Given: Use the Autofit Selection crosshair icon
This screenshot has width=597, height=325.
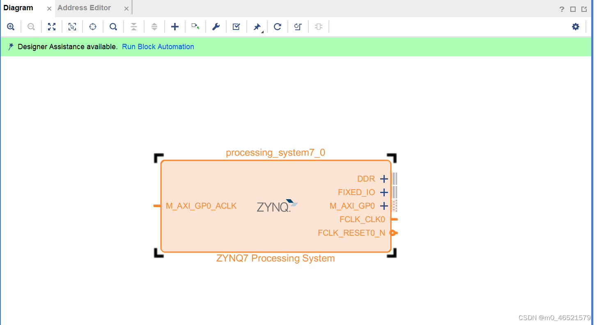Looking at the screenshot, I should point(93,26).
